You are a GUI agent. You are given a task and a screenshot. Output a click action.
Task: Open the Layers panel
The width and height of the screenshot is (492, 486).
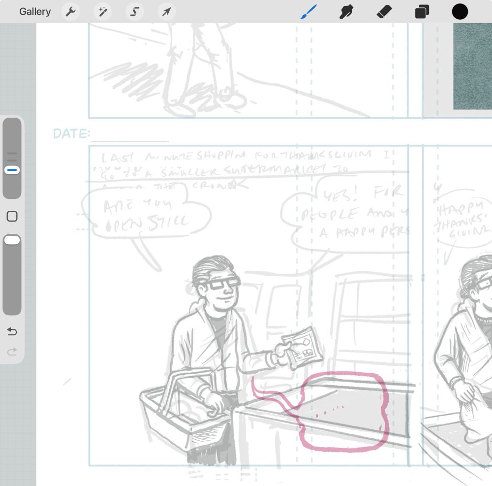422,11
